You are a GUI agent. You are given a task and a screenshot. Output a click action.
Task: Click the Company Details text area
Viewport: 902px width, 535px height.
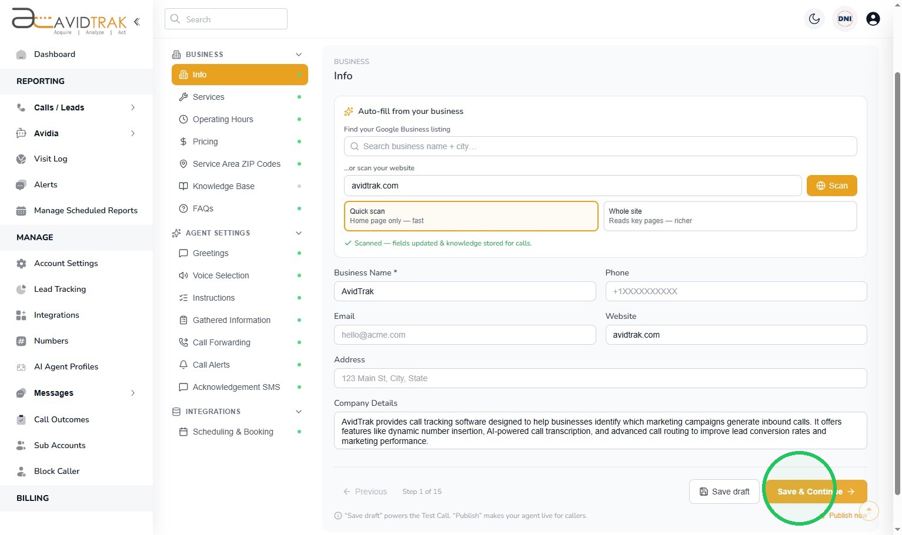point(600,430)
